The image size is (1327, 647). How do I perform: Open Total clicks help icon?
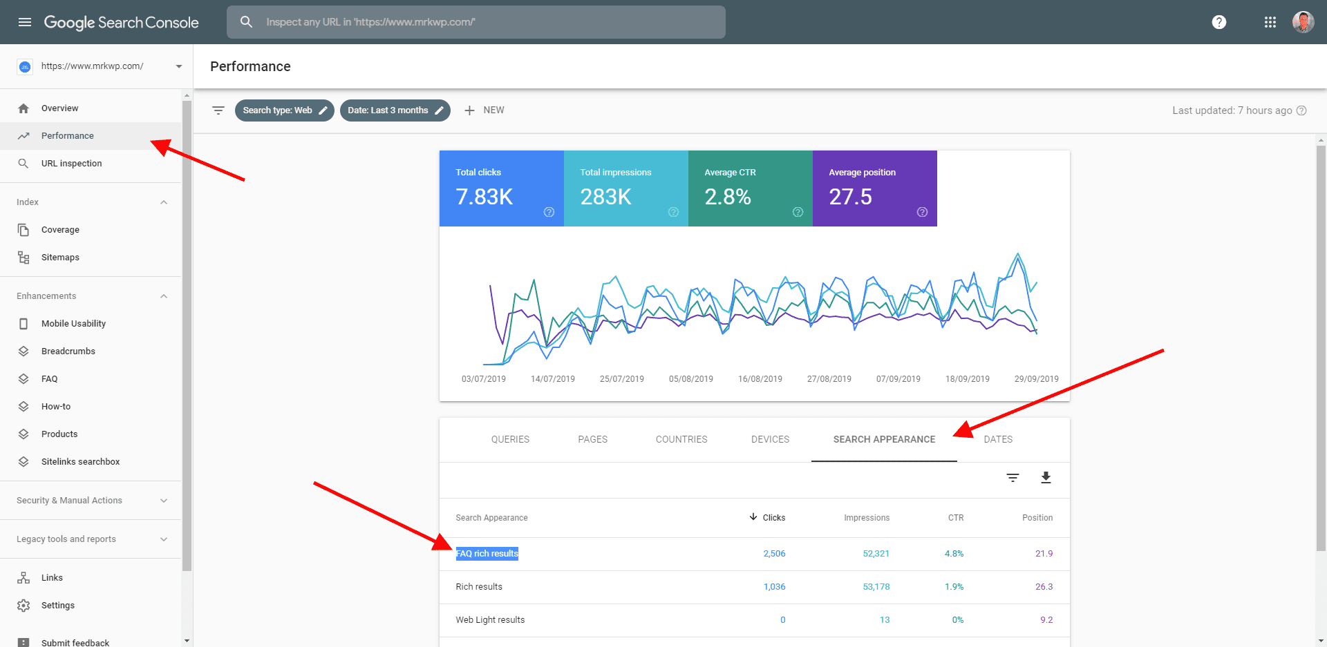pyautogui.click(x=549, y=212)
